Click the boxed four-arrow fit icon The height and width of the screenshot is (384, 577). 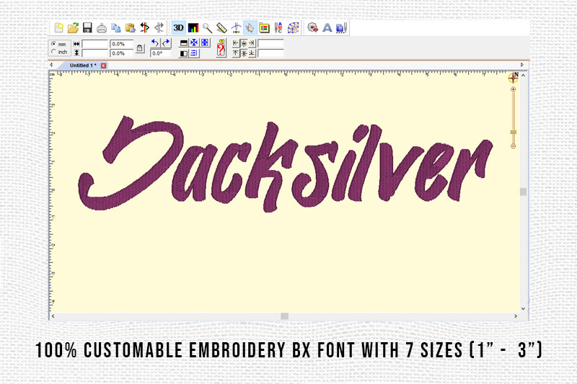[205, 43]
